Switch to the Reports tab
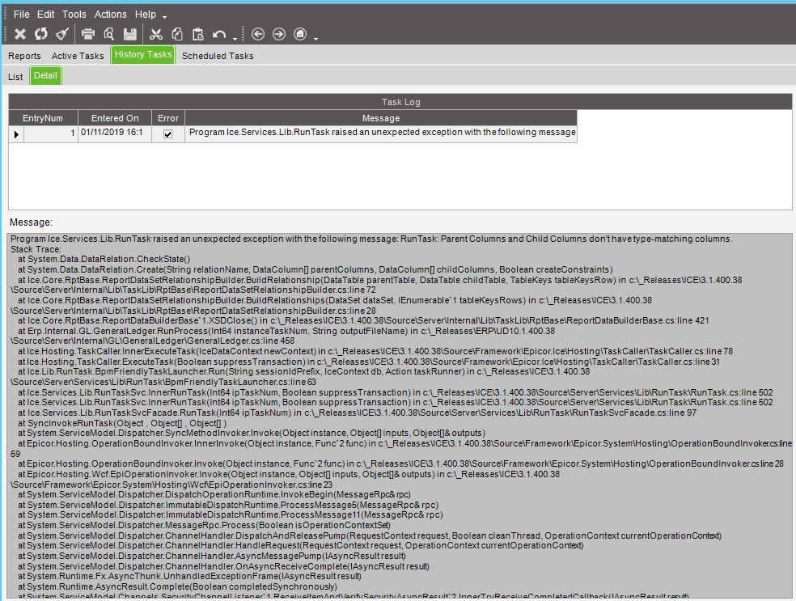 pyautogui.click(x=24, y=56)
